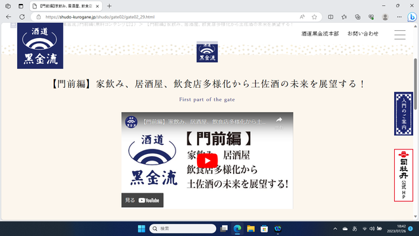Open Microsoft Store from taskbar
The height and width of the screenshot is (236, 419).
click(264, 229)
